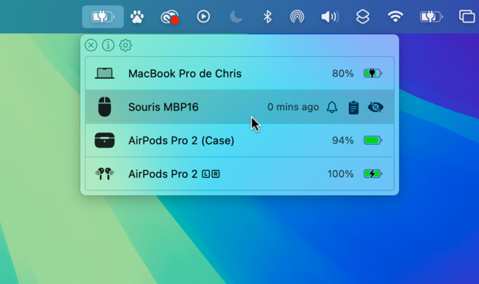Click the 94% battery value
The width and height of the screenshot is (479, 284).
pos(343,140)
